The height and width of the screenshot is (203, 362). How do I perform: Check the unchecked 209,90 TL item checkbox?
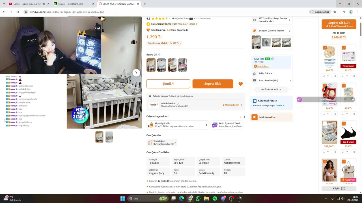tap(325, 123)
